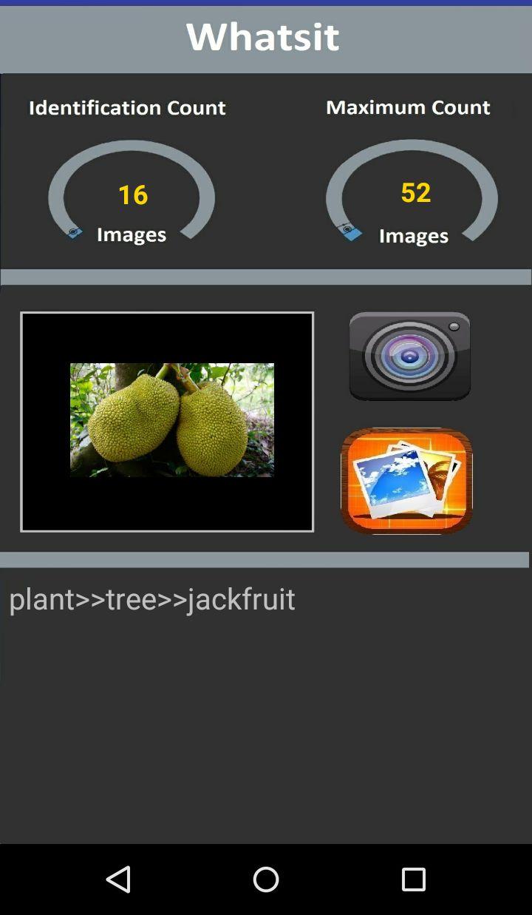Click the Maximum Count label
Image resolution: width=532 pixels, height=915 pixels.
[408, 107]
